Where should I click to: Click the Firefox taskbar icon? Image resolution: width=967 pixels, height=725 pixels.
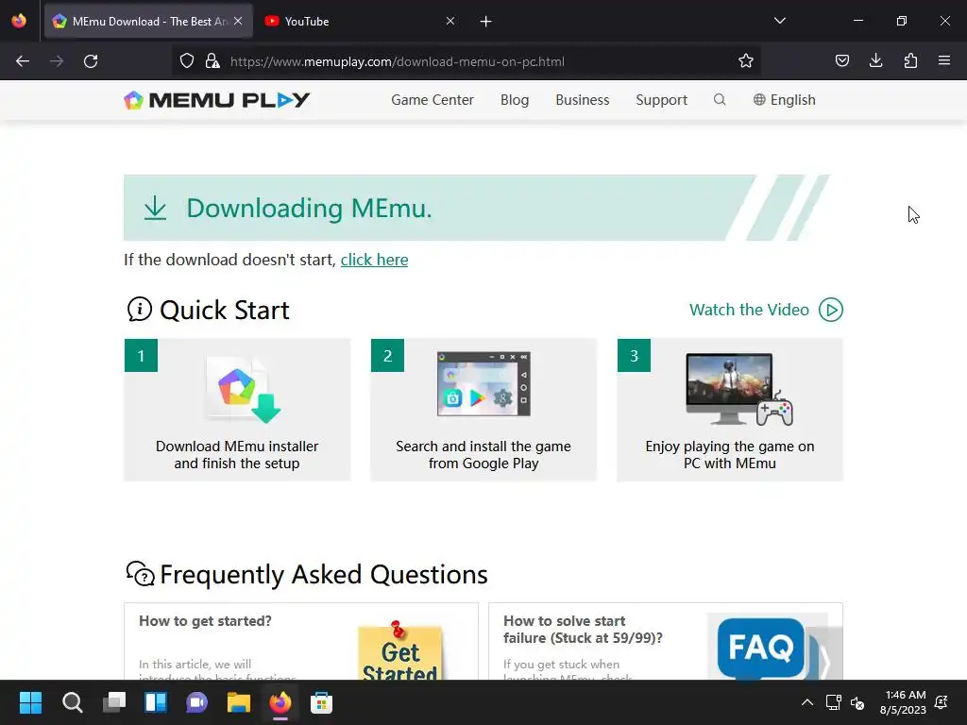pyautogui.click(x=280, y=702)
